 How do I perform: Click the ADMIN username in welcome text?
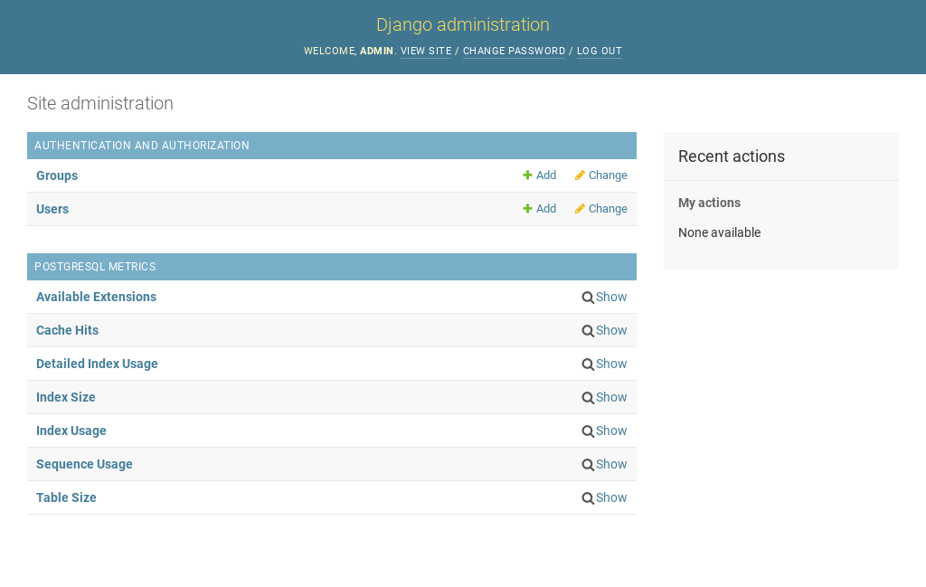click(376, 51)
